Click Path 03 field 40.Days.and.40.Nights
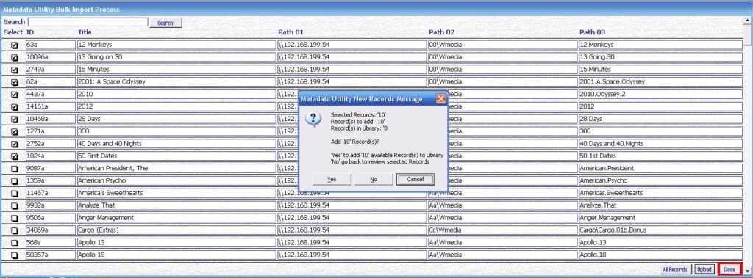This screenshot has height=278, width=753. [660, 145]
